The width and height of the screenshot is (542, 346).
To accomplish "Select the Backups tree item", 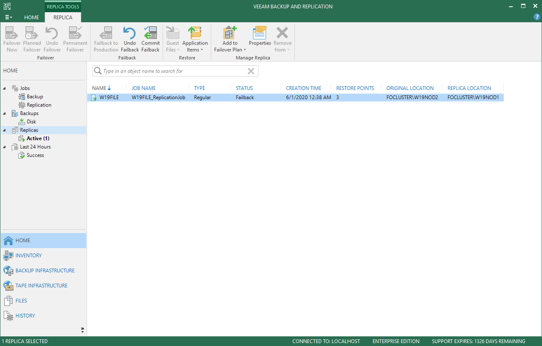I will (29, 113).
